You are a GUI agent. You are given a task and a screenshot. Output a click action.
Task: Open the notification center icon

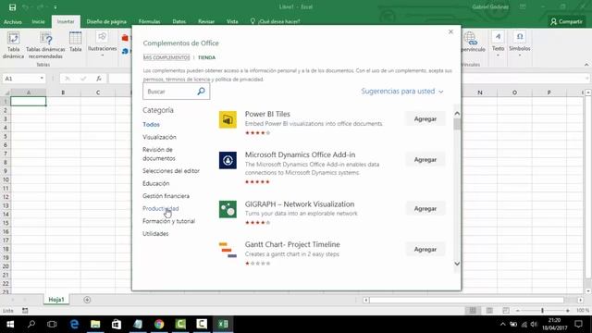pos(578,324)
